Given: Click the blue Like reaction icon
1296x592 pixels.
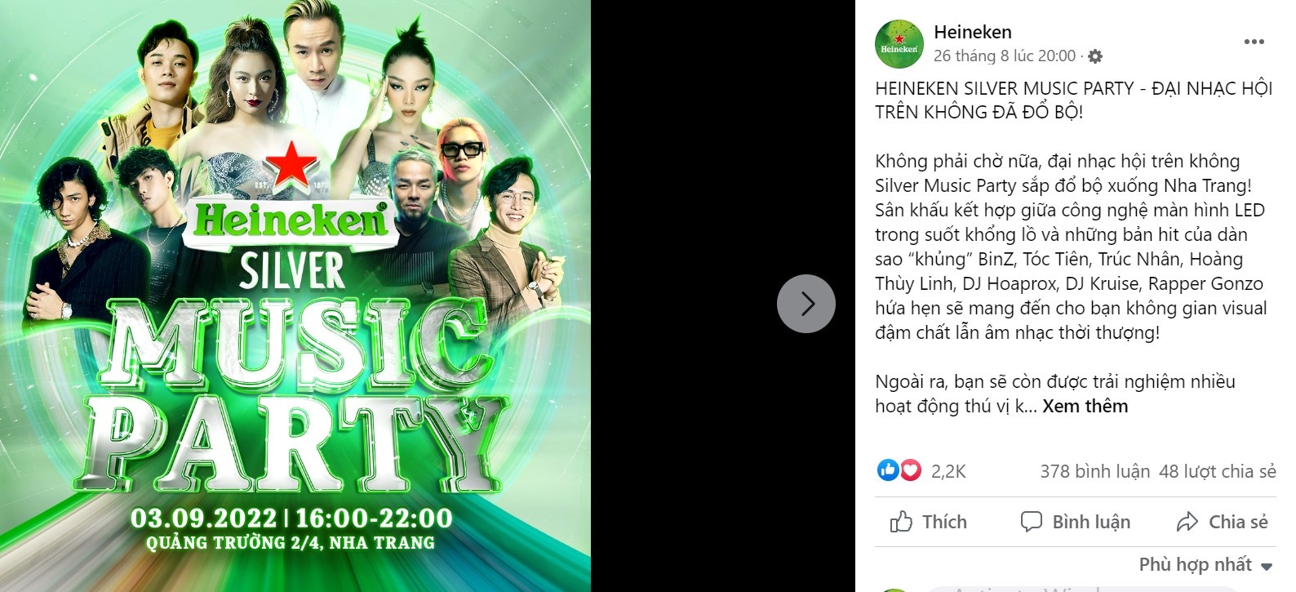Looking at the screenshot, I should (x=887, y=470).
